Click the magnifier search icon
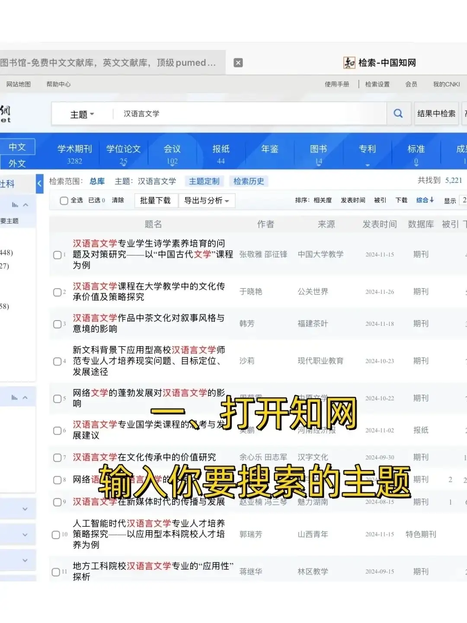Screen dimensions: 467x623 (397, 113)
